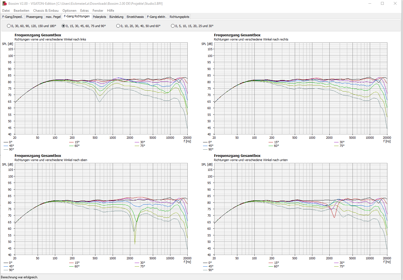Choose the 0, 5, 10 to 30° radio option

point(173,26)
